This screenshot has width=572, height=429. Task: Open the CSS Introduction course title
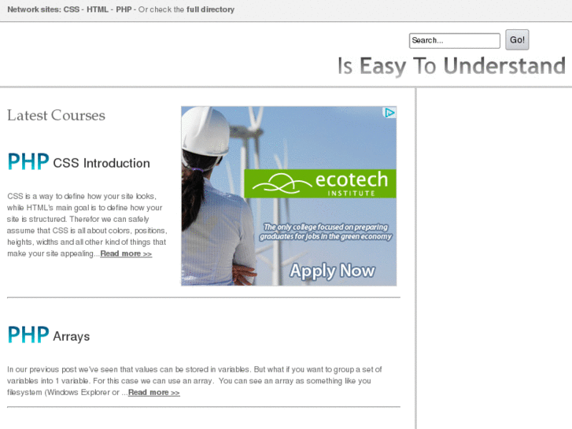coord(101,163)
